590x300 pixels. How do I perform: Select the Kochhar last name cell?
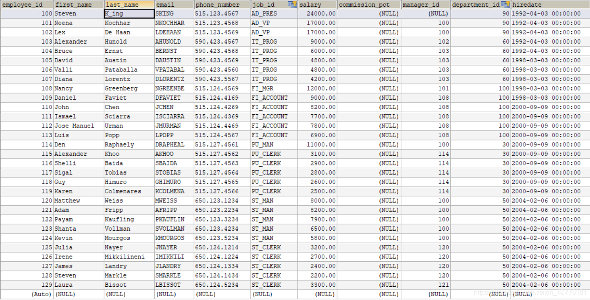pyautogui.click(x=129, y=23)
